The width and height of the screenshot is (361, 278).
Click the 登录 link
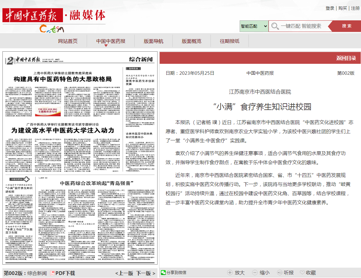[x=330, y=8]
